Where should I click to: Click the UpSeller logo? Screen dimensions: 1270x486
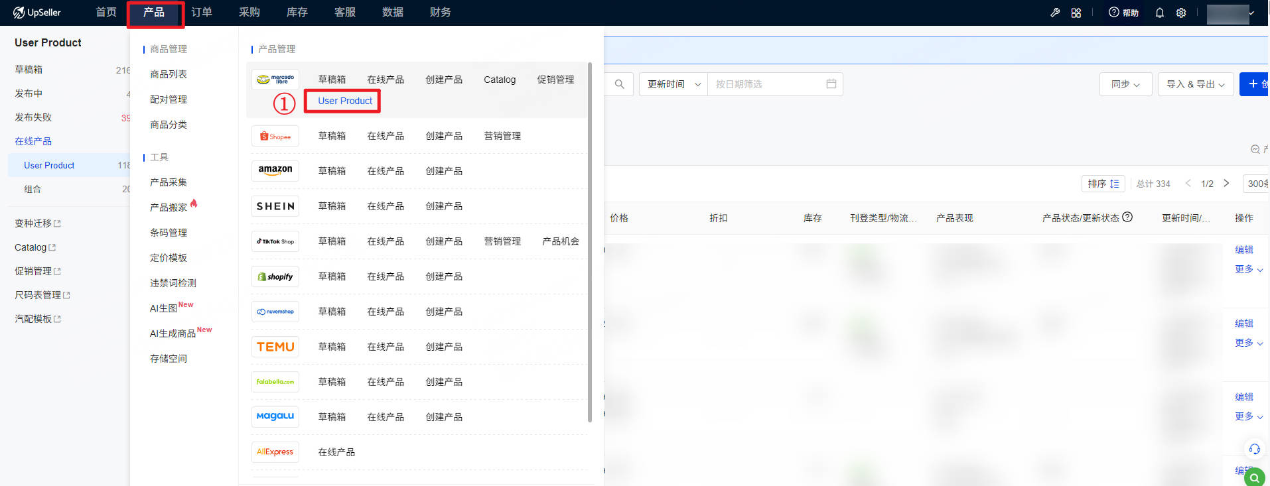pyautogui.click(x=37, y=13)
